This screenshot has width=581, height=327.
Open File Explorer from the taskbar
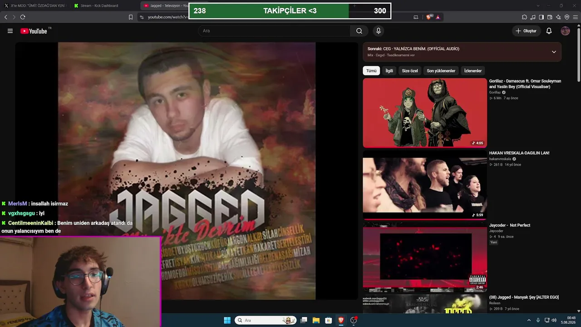pos(316,320)
